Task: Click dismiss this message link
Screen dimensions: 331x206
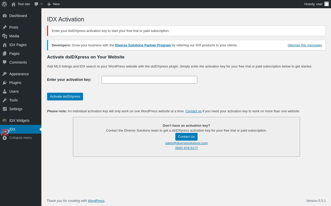Action: tap(305, 45)
